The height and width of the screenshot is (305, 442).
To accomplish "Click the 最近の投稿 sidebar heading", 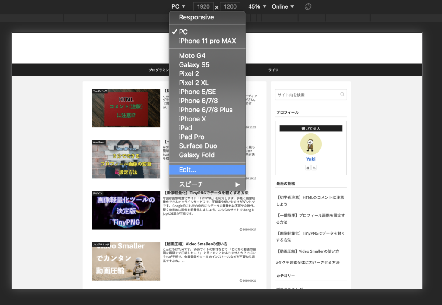I will (286, 184).
